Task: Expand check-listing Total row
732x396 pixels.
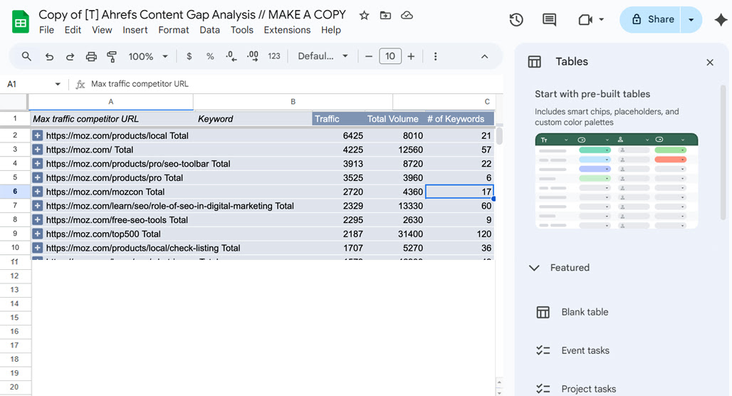Action: coord(37,248)
